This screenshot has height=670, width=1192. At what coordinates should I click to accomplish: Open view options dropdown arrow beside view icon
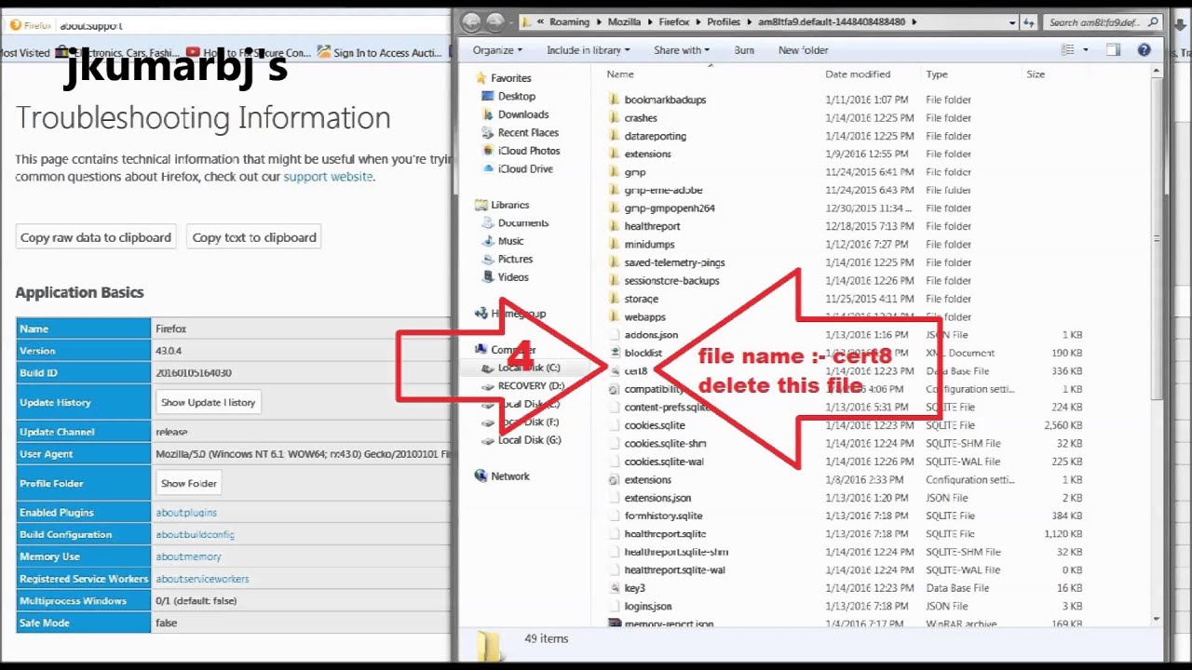pos(1086,50)
